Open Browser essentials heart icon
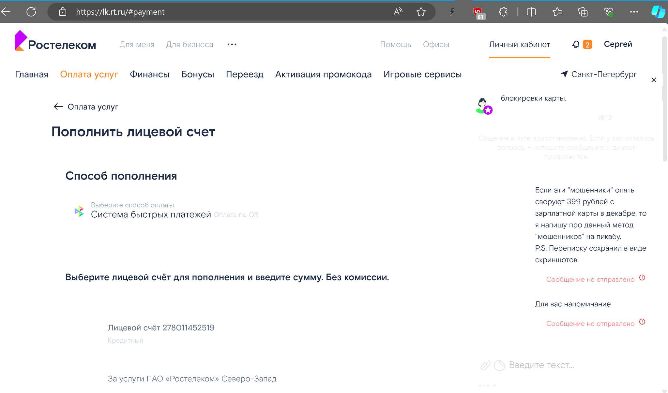The width and height of the screenshot is (668, 393). click(608, 12)
